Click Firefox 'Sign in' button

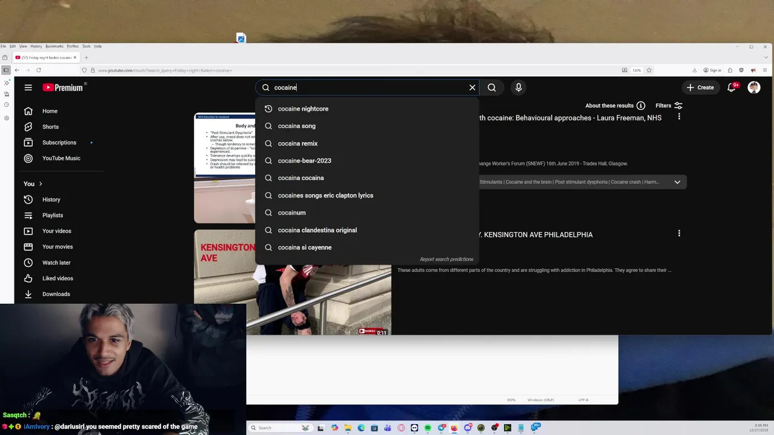712,70
